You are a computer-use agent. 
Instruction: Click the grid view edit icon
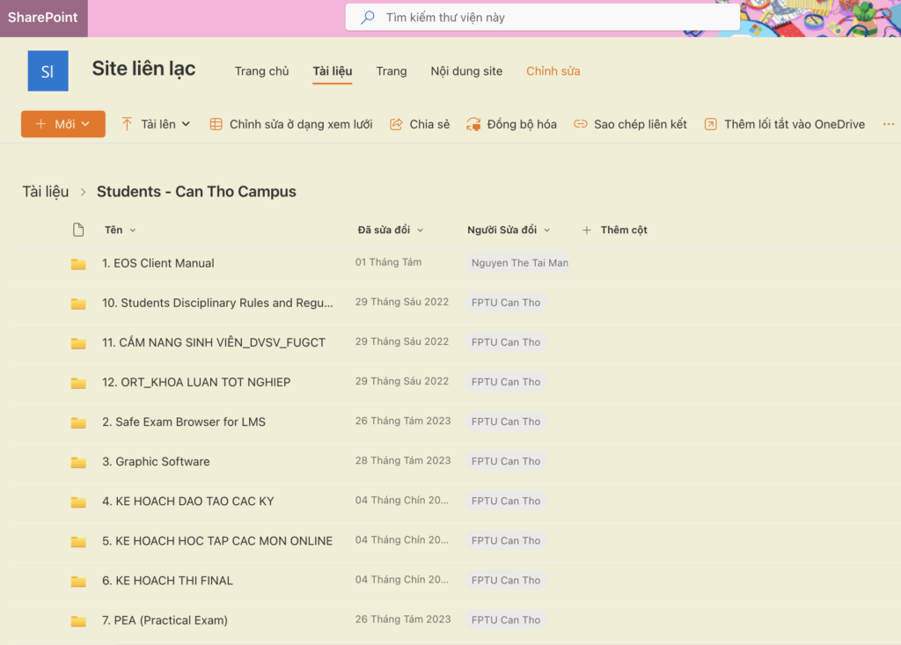click(216, 124)
